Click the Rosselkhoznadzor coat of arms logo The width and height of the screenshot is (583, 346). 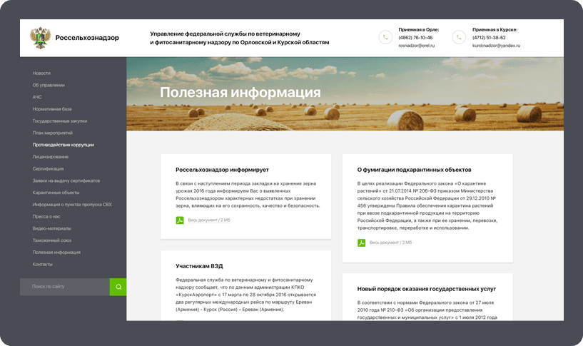point(40,38)
